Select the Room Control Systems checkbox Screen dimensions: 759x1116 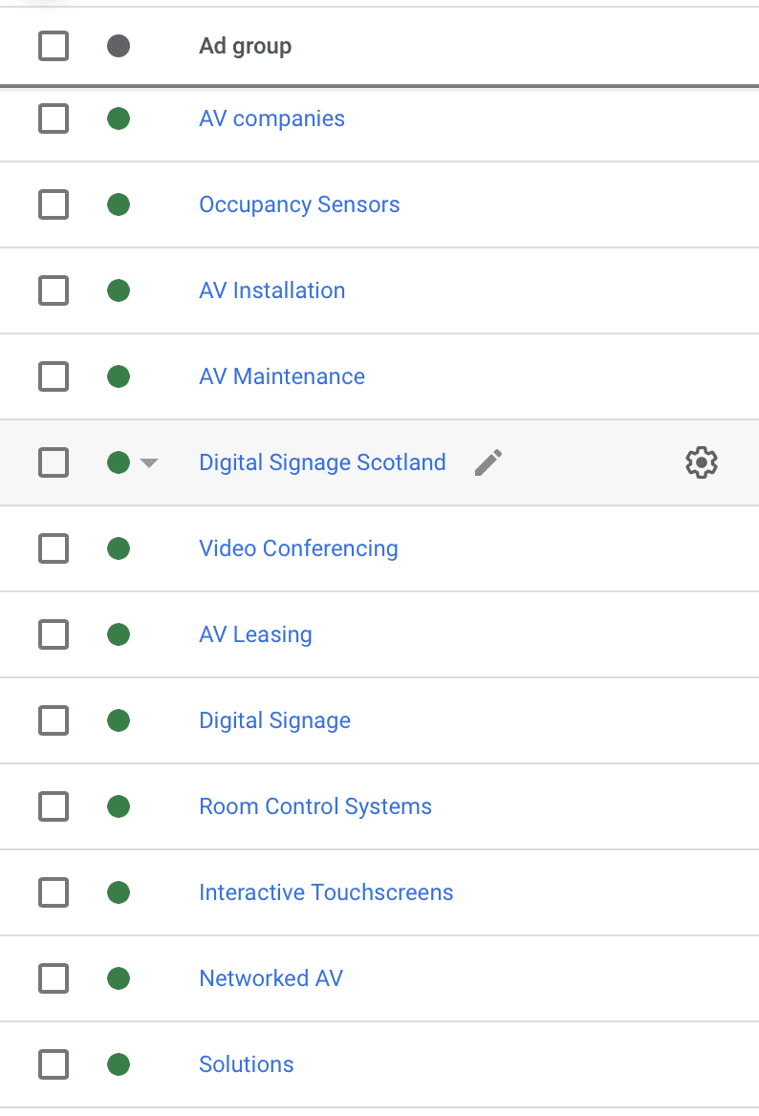point(54,806)
